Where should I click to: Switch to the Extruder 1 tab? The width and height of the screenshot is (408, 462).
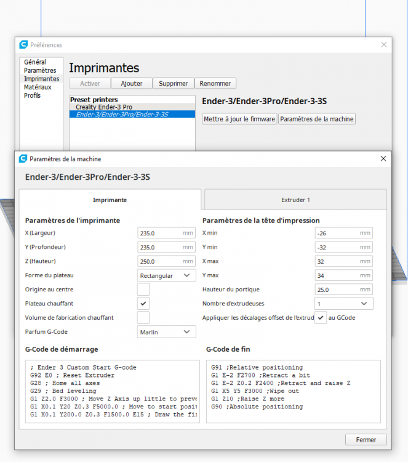click(x=295, y=200)
